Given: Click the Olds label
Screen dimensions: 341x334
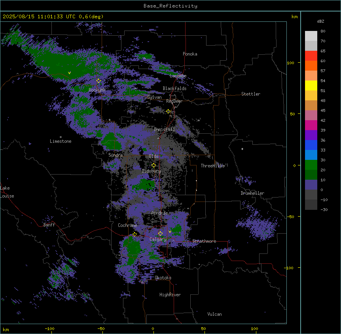Looking at the screenshot, I should click(x=153, y=156).
